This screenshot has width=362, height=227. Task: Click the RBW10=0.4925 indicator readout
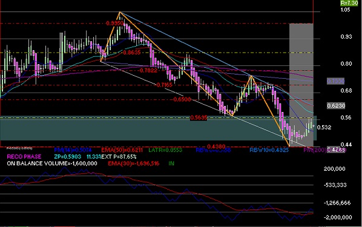tap(269, 150)
